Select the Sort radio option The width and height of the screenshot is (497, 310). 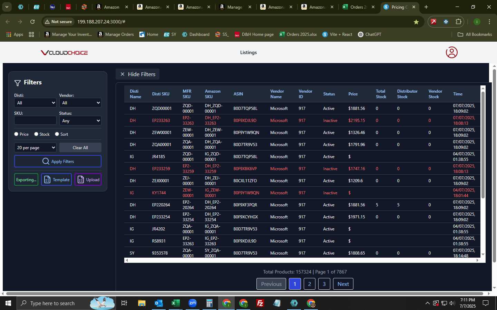pos(57,134)
